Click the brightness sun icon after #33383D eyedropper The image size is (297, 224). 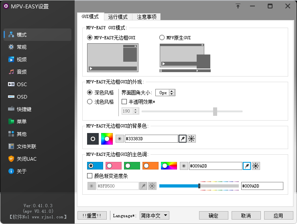[x=191, y=139]
